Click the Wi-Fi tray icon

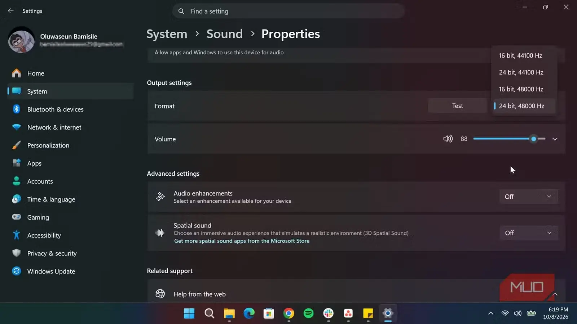(505, 313)
